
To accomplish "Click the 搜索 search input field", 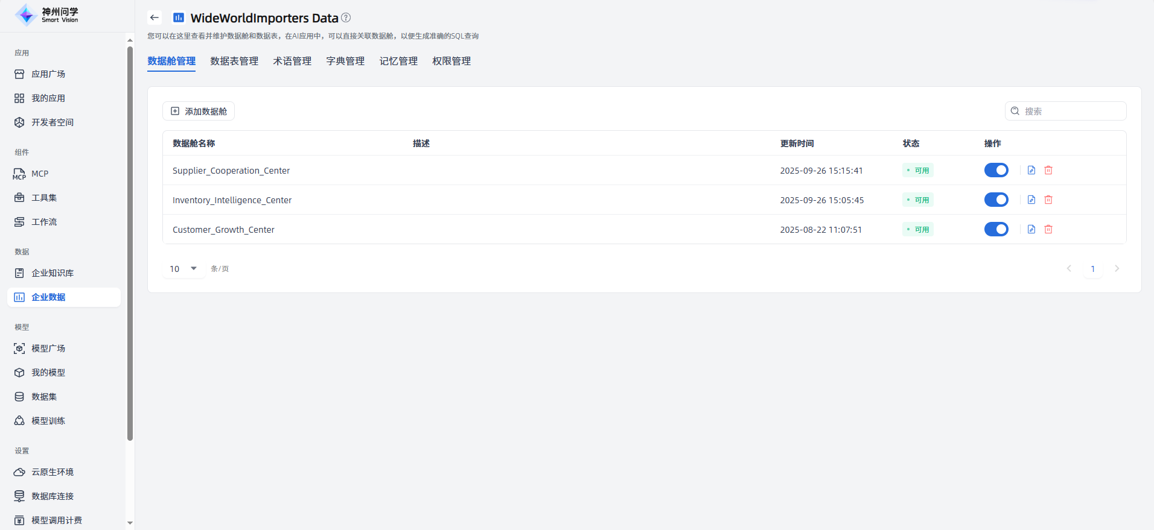I will click(1071, 111).
